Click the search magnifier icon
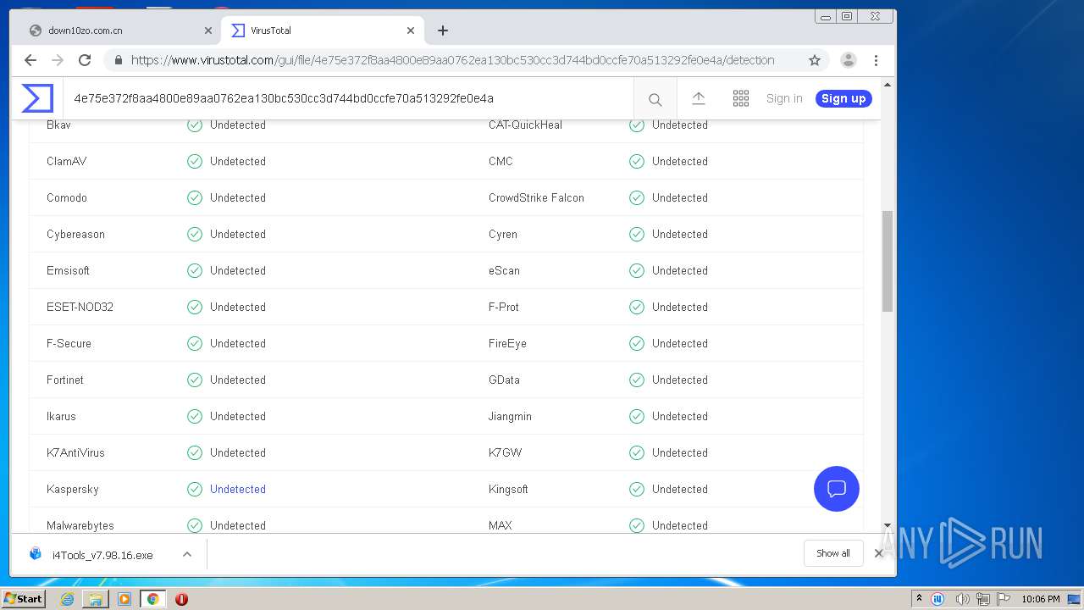The height and width of the screenshot is (610, 1084). click(655, 99)
